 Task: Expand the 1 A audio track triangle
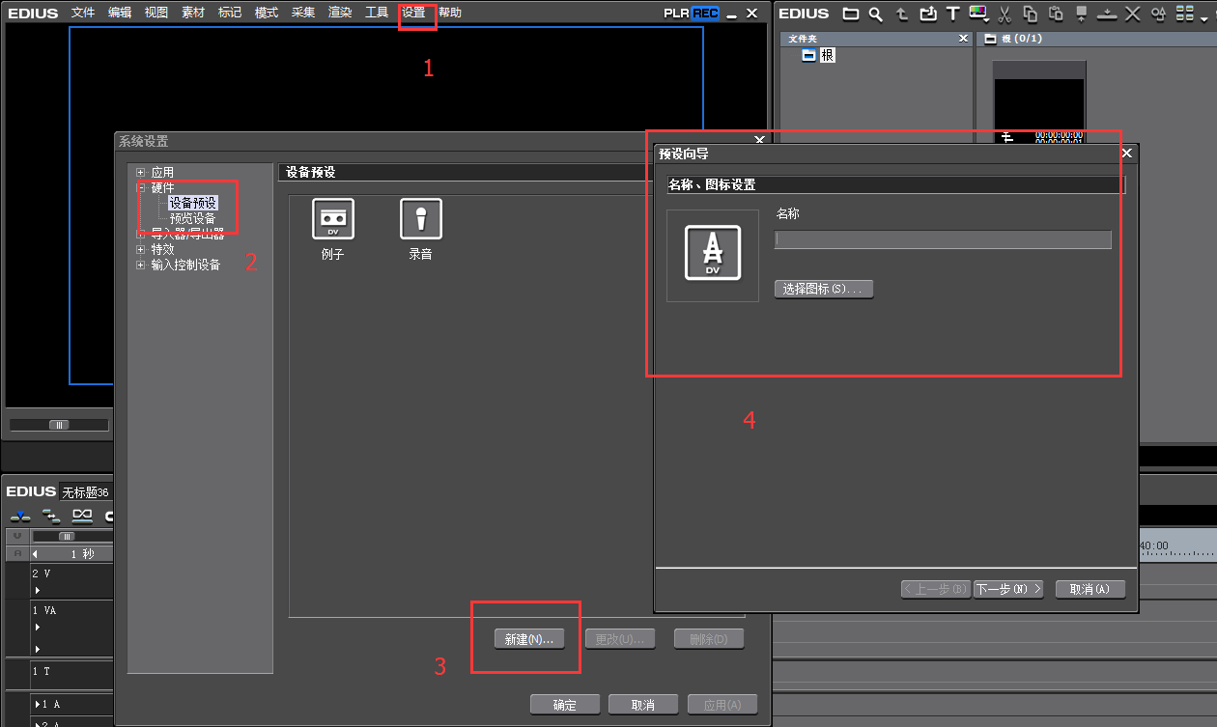37,705
